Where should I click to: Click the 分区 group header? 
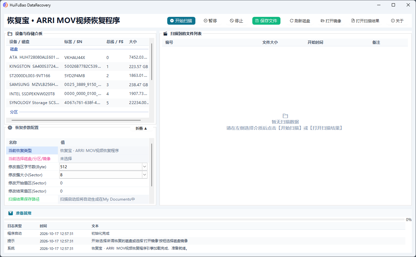(x=14, y=112)
